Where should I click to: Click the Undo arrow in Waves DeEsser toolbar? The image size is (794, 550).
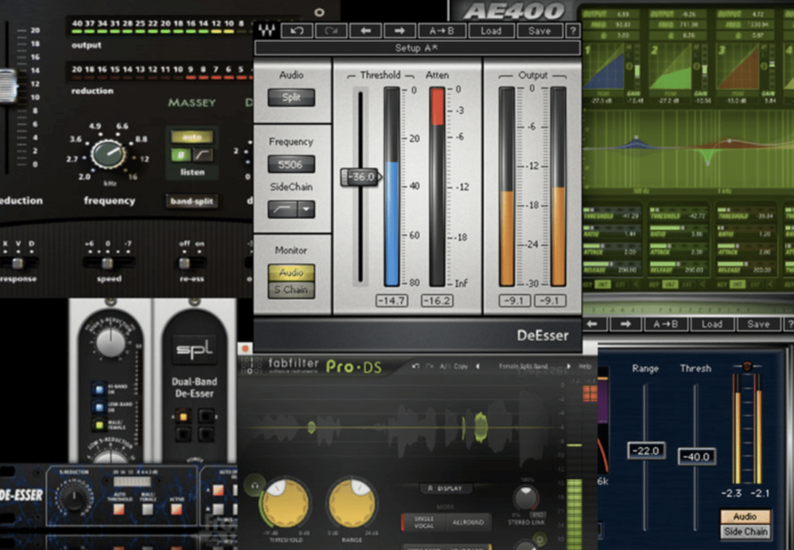[297, 31]
